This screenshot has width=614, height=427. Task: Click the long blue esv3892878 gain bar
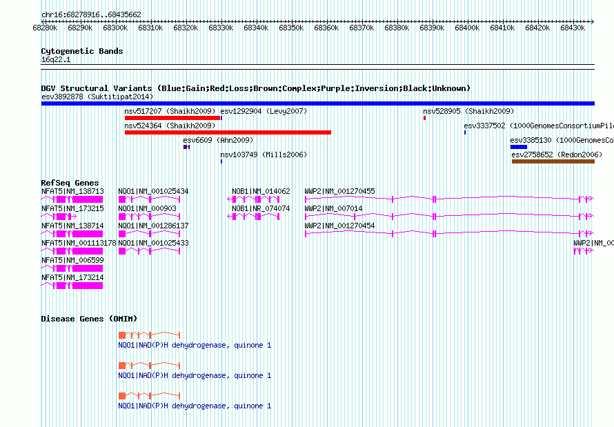click(x=318, y=103)
